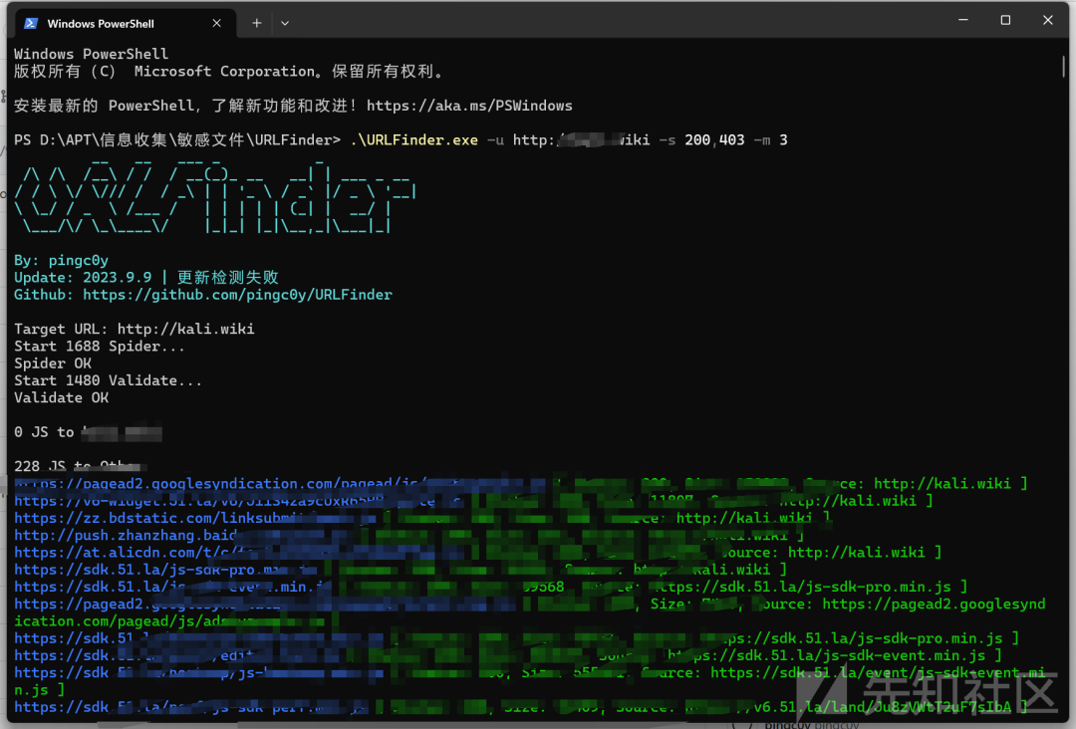Click the 'Start 1480 Validate...' line
The image size is (1076, 729).
pos(109,380)
